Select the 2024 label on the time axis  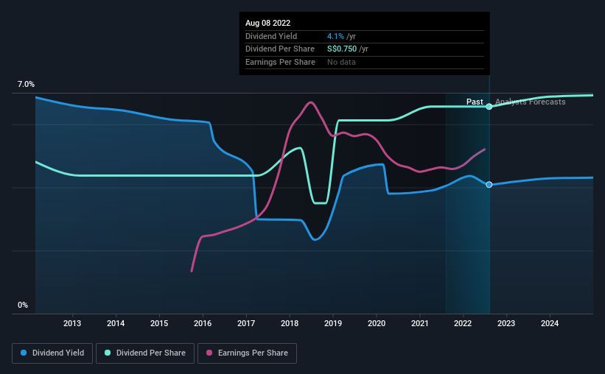point(550,323)
